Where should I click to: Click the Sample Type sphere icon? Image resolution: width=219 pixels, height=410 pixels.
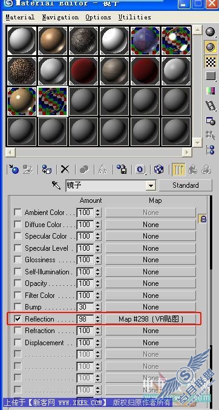point(211,32)
